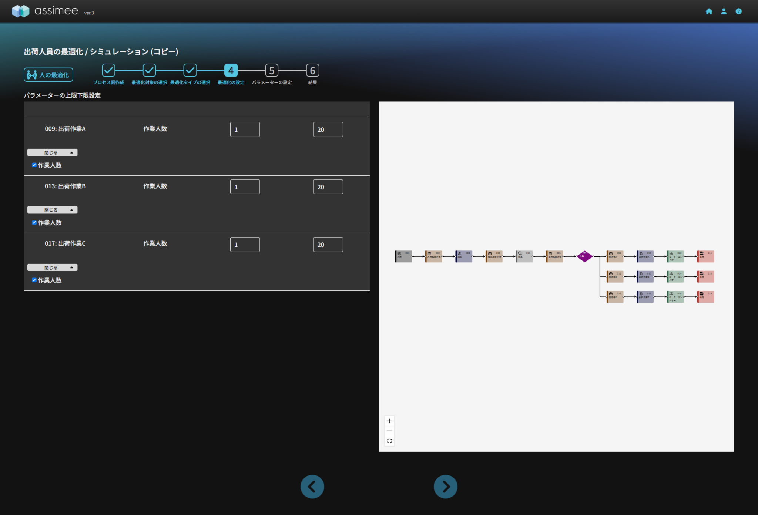Click the home icon in header

[x=709, y=11]
